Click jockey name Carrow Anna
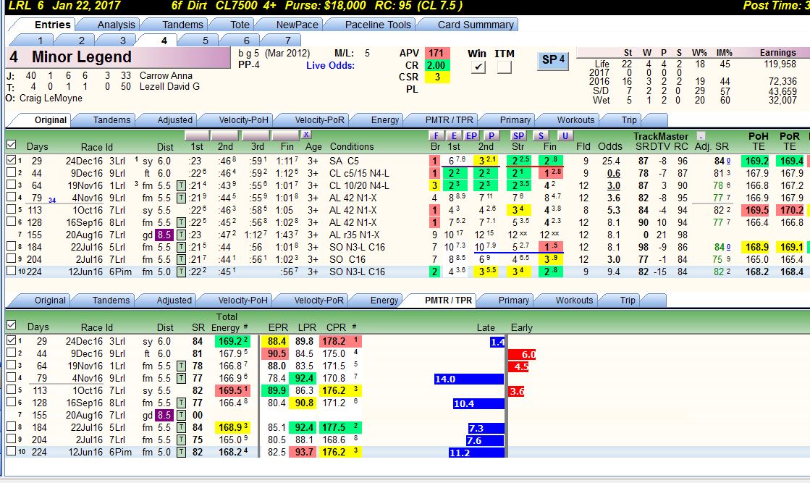 pyautogui.click(x=166, y=75)
